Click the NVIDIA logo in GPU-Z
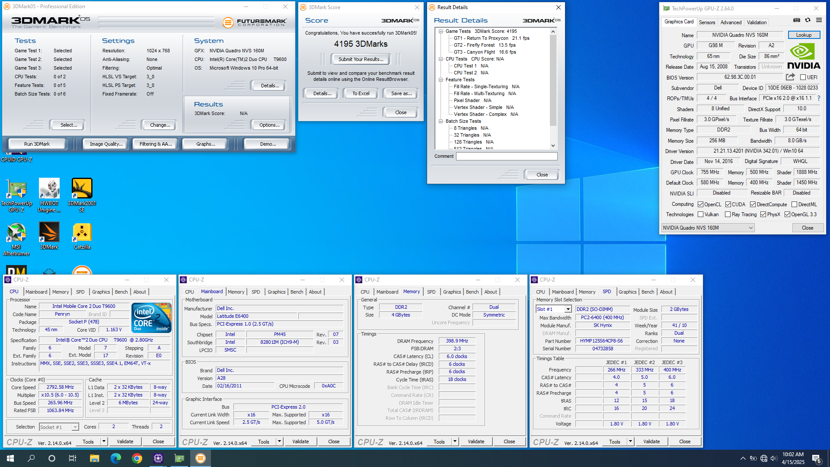 click(803, 57)
